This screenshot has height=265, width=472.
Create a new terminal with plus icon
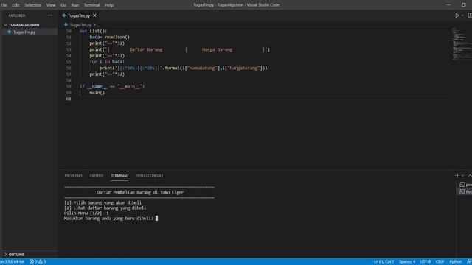(457, 175)
